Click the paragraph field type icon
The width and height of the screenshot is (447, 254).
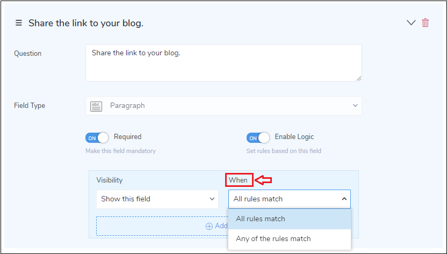click(x=96, y=106)
